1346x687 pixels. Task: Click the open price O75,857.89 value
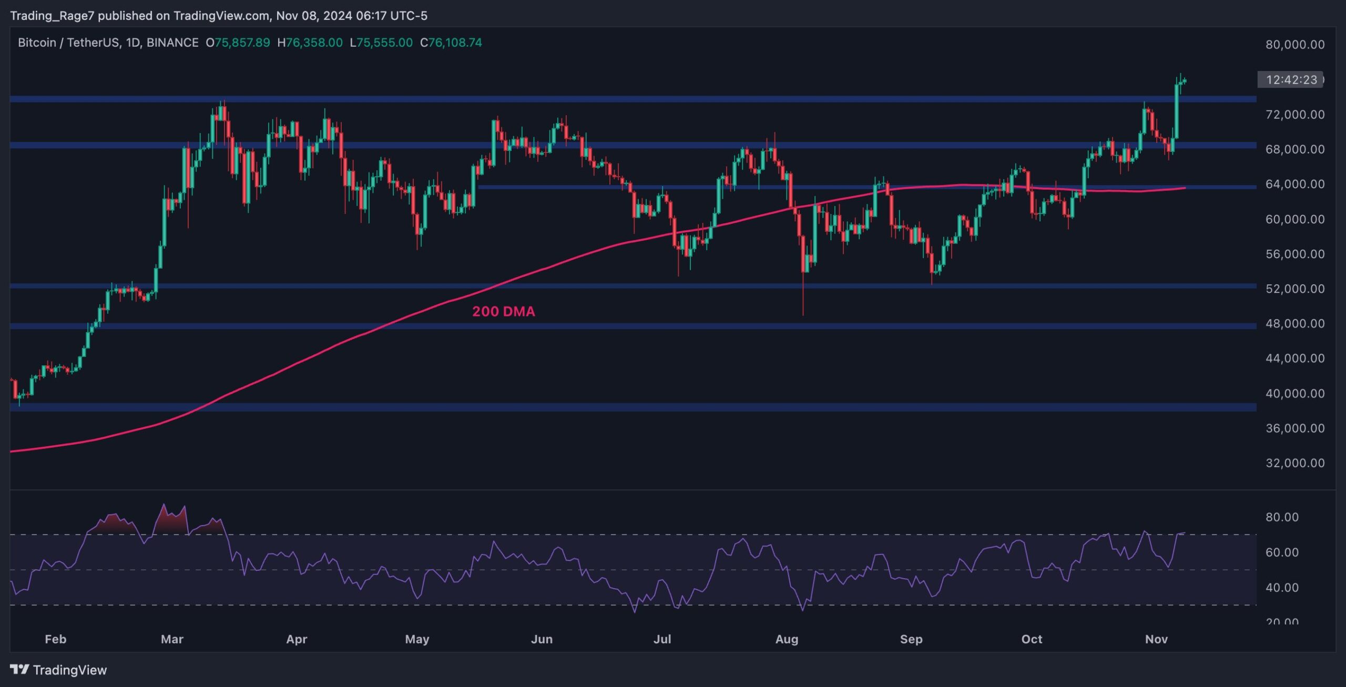pyautogui.click(x=238, y=43)
